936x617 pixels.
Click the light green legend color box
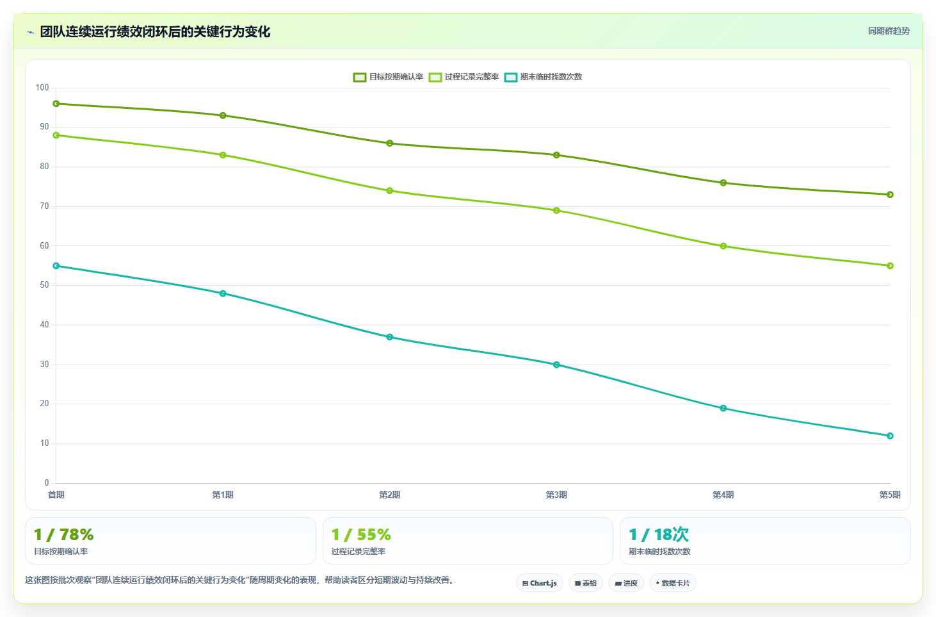(435, 77)
